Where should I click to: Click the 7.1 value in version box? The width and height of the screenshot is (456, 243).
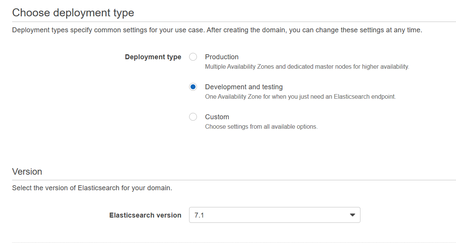[x=199, y=215]
